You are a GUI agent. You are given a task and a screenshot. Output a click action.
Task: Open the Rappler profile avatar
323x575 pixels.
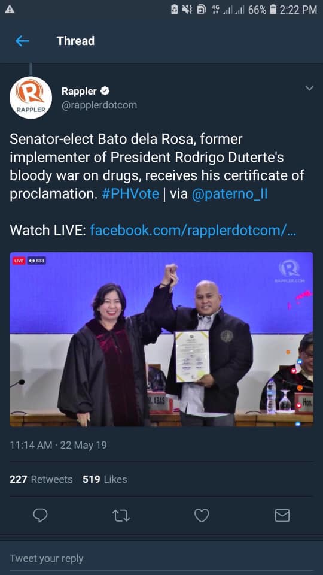click(x=31, y=98)
